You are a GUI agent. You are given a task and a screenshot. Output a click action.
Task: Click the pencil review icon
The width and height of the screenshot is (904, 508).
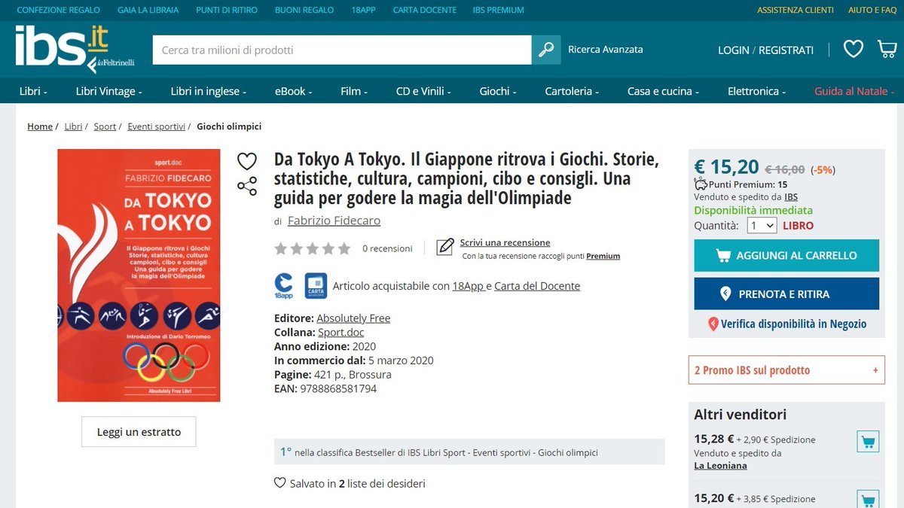445,247
